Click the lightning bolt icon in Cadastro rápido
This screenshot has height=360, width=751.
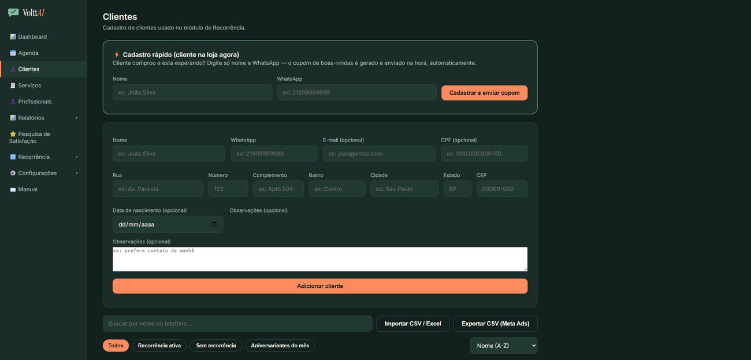pyautogui.click(x=117, y=55)
